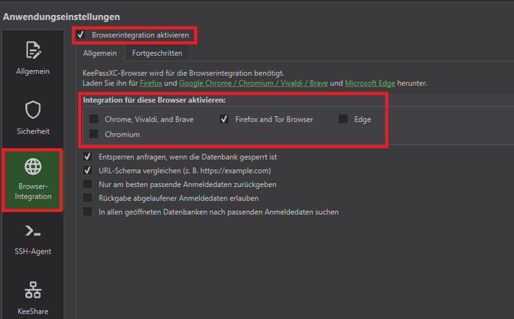Click the Browser-Integration globe icon
Screen dimensions: 514x319
pyautogui.click(x=33, y=167)
